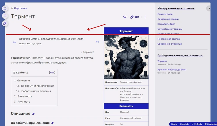Viewport: 217px width, 126px height.
Task: Open Customize toolbar settings
Action: tap(211, 124)
